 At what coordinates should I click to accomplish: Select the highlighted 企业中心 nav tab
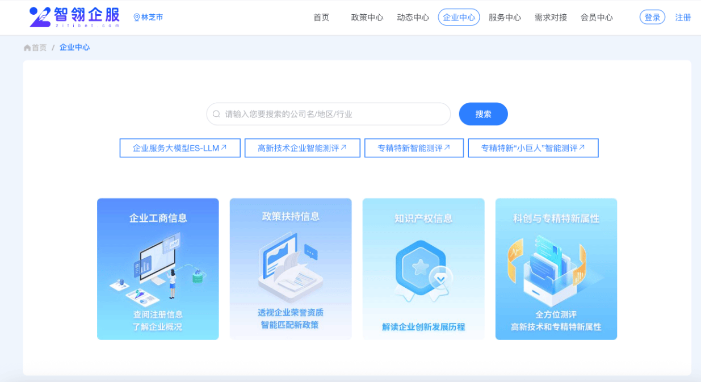[x=459, y=18]
